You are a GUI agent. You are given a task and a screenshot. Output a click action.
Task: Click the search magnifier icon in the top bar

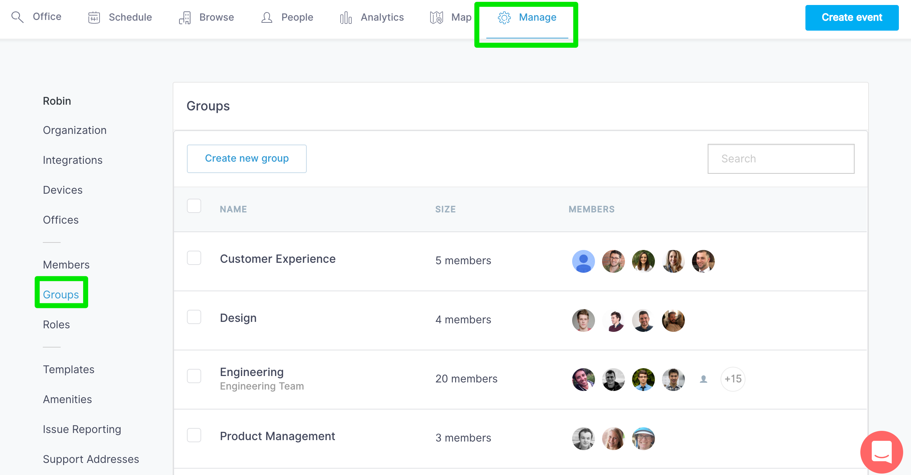(x=17, y=17)
